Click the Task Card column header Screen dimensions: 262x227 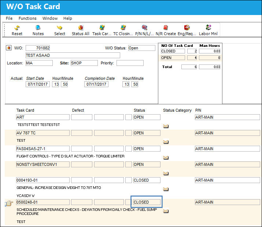25,110
